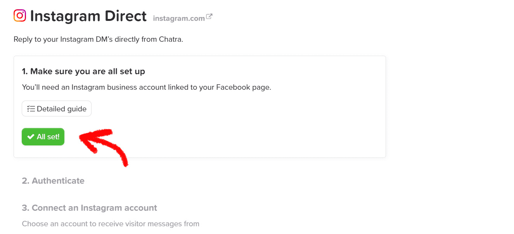Click the red hand-drawn arrow annotation
The image size is (514, 234).
pyautogui.click(x=104, y=147)
